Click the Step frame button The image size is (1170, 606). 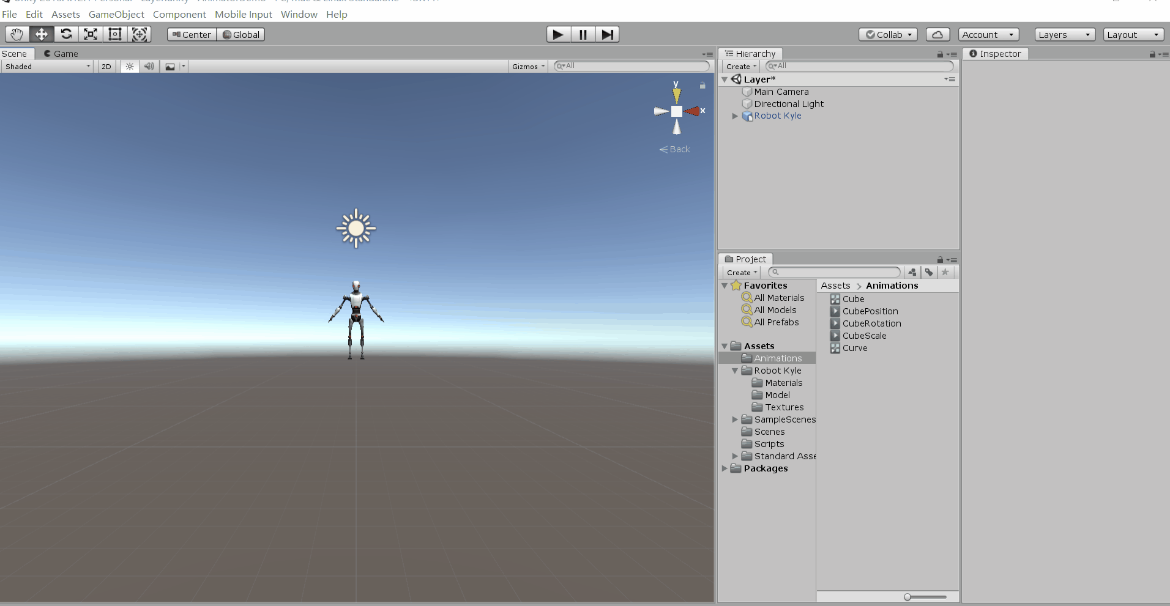tap(606, 34)
